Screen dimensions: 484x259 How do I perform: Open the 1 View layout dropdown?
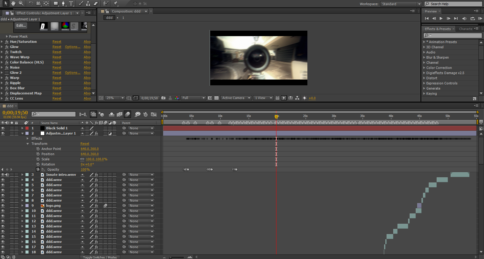click(263, 98)
